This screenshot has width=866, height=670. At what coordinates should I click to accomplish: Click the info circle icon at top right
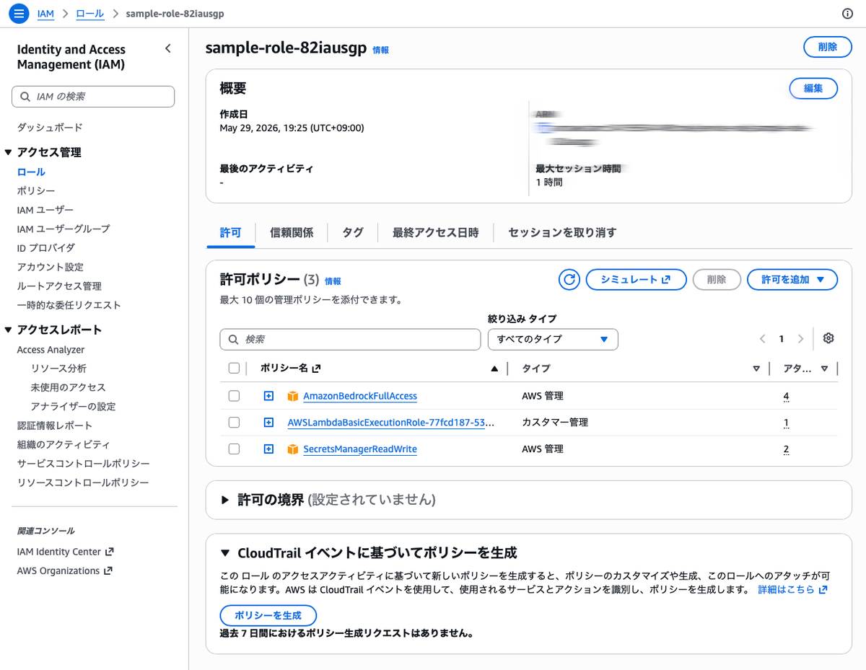pyautogui.click(x=848, y=14)
